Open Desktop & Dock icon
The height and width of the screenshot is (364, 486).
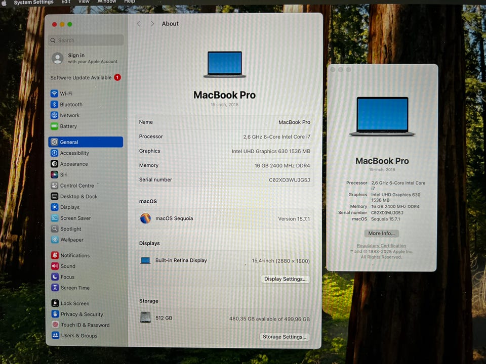54,196
